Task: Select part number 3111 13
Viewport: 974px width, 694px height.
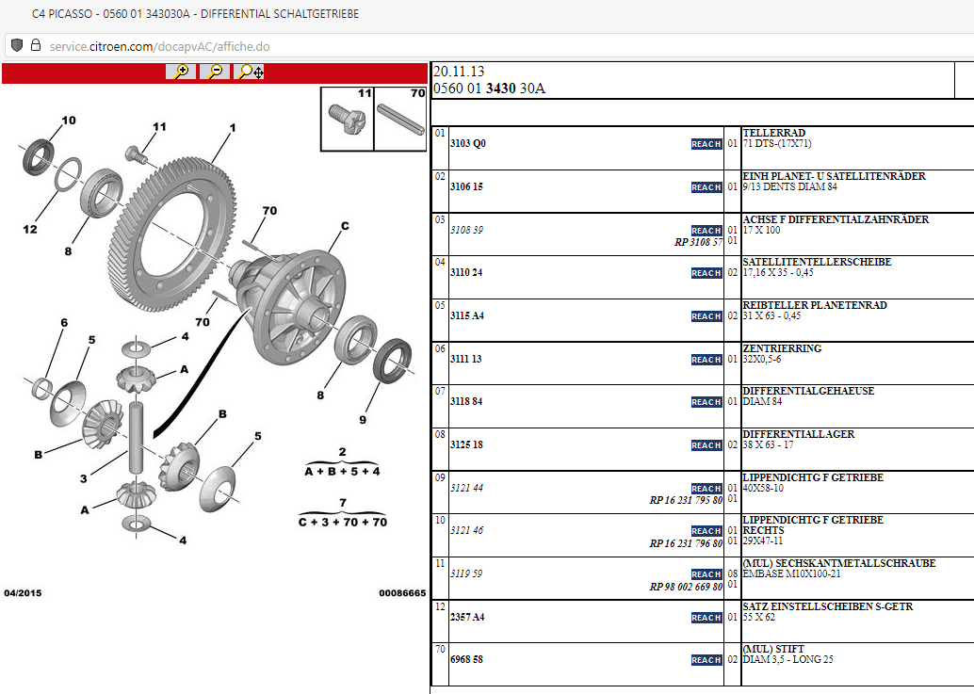Action: [x=466, y=360]
